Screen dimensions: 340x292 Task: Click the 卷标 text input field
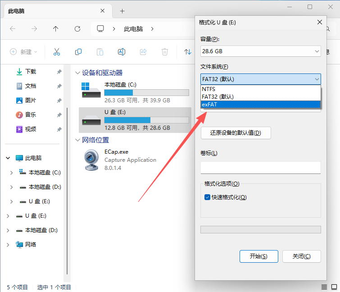tap(260, 168)
